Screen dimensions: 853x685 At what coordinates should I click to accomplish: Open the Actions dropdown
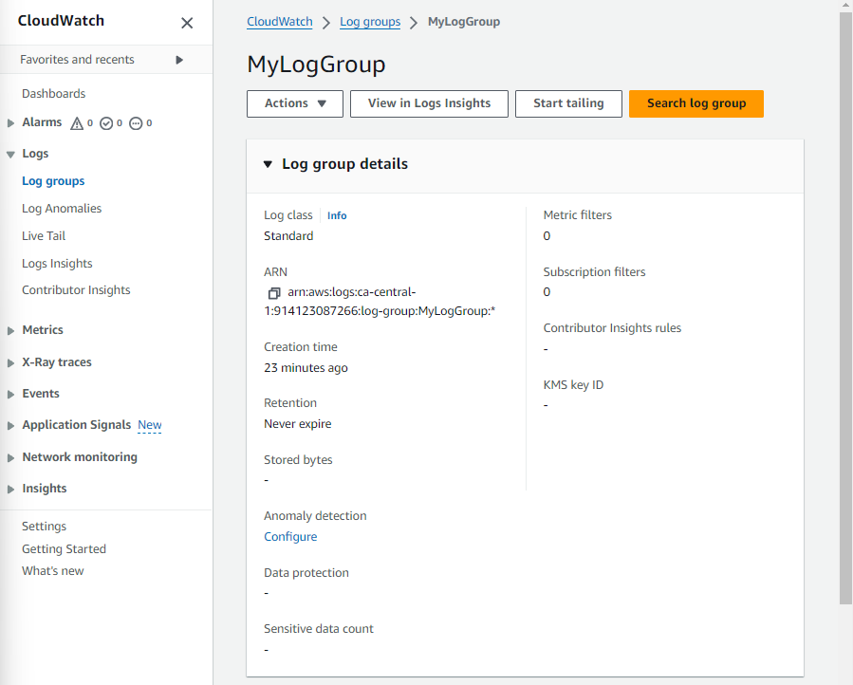294,103
